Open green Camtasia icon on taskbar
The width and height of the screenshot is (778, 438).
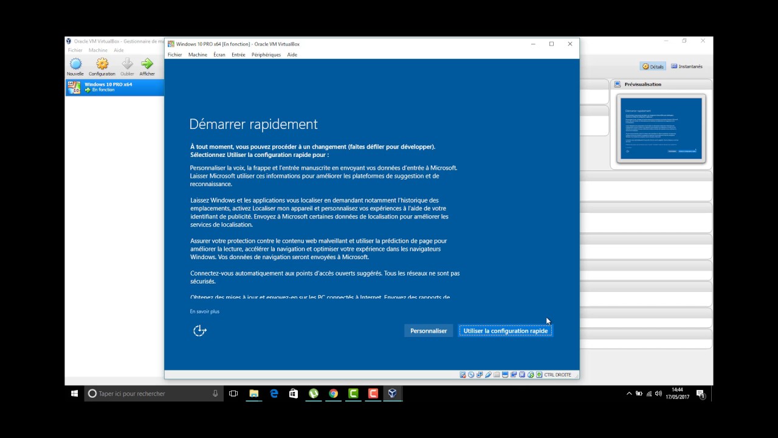[353, 394]
